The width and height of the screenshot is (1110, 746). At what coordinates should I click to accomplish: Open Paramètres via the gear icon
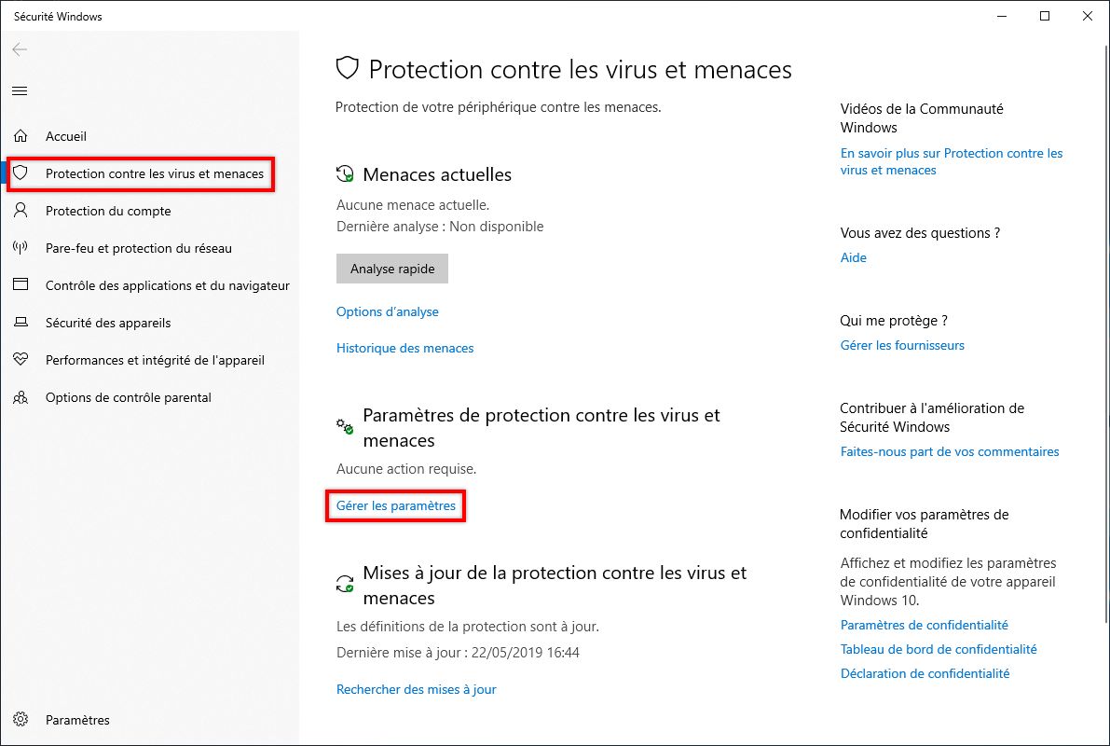coord(78,720)
